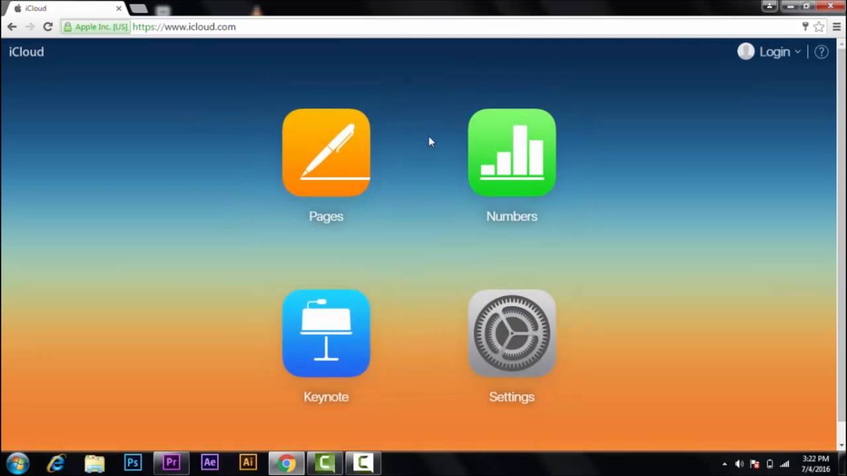Click the Login account name
Screen dimensions: 847x476
tap(774, 52)
